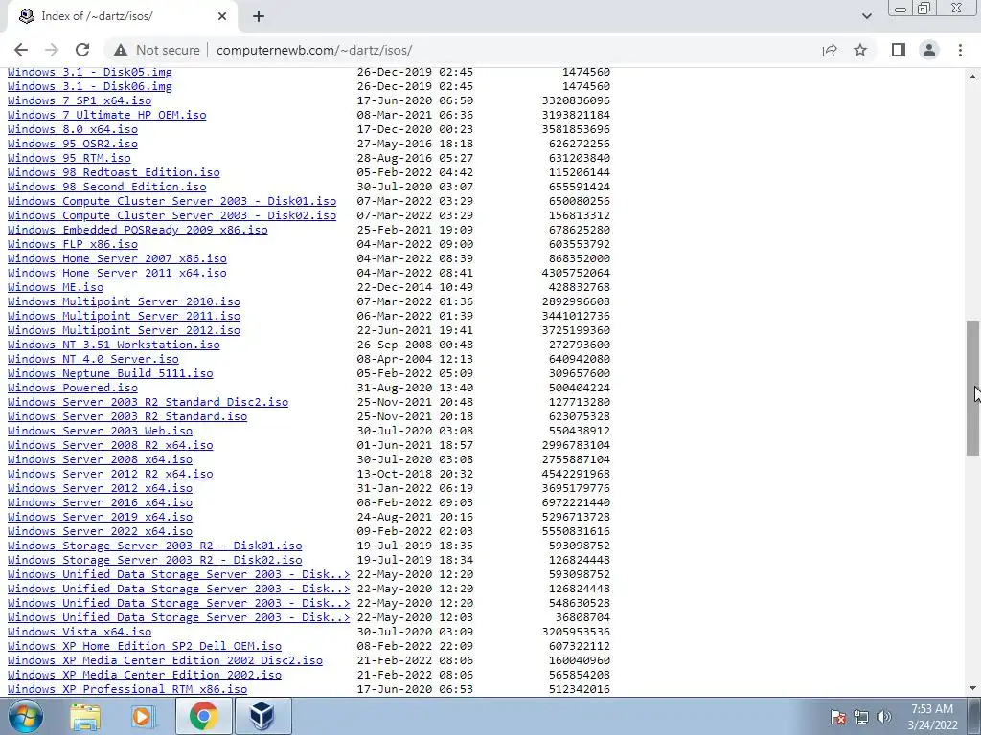Viewport: 981px width, 735px height.
Task: Click Windows FLP x86.iso link
Action: click(x=73, y=244)
